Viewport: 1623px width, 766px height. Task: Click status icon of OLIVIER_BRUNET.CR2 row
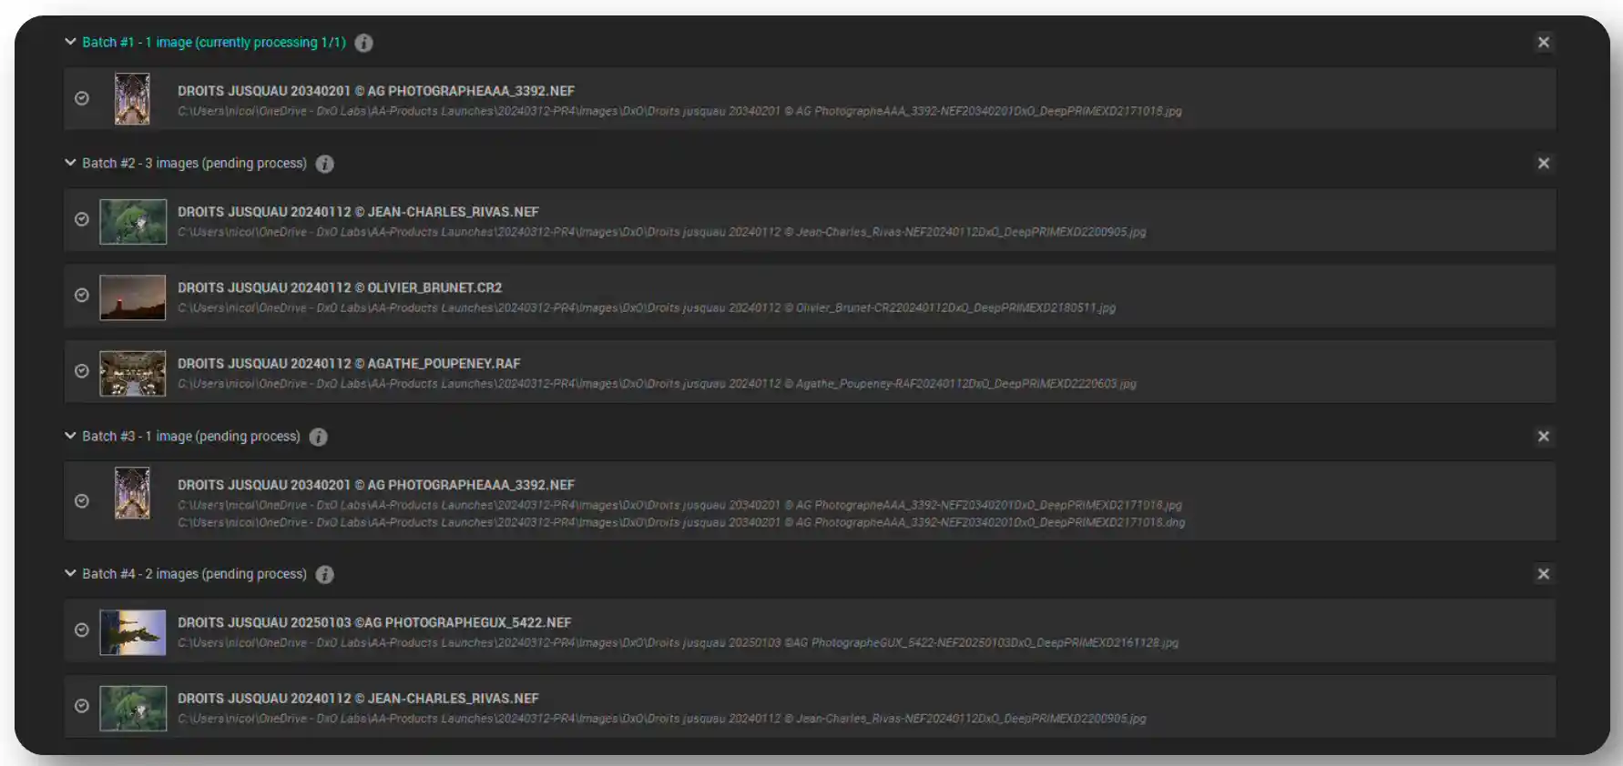click(x=82, y=295)
